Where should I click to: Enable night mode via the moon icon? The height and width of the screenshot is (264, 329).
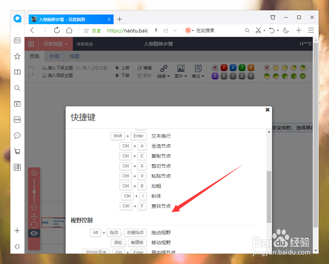286,30
